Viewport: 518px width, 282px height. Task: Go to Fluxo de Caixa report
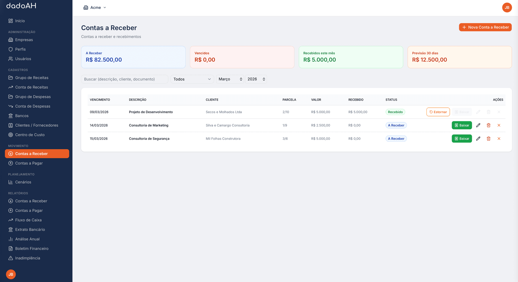(28, 220)
